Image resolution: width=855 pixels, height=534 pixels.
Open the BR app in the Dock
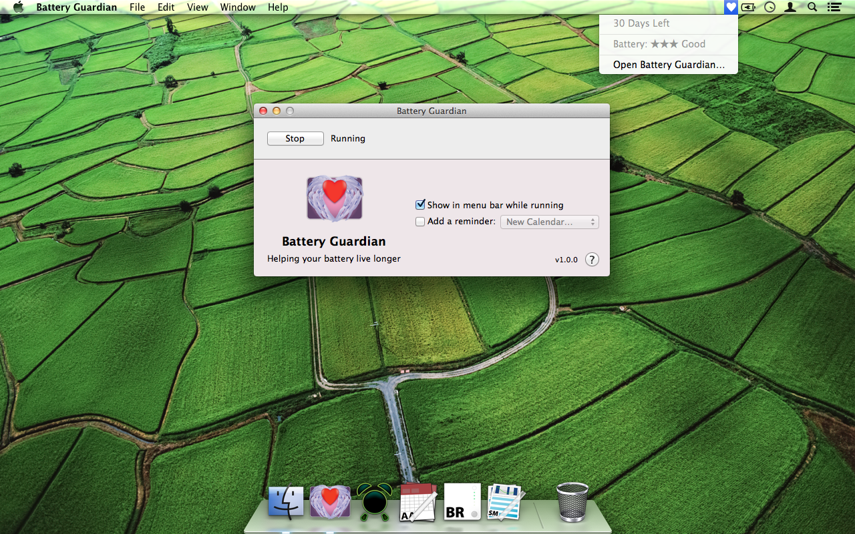[462, 502]
